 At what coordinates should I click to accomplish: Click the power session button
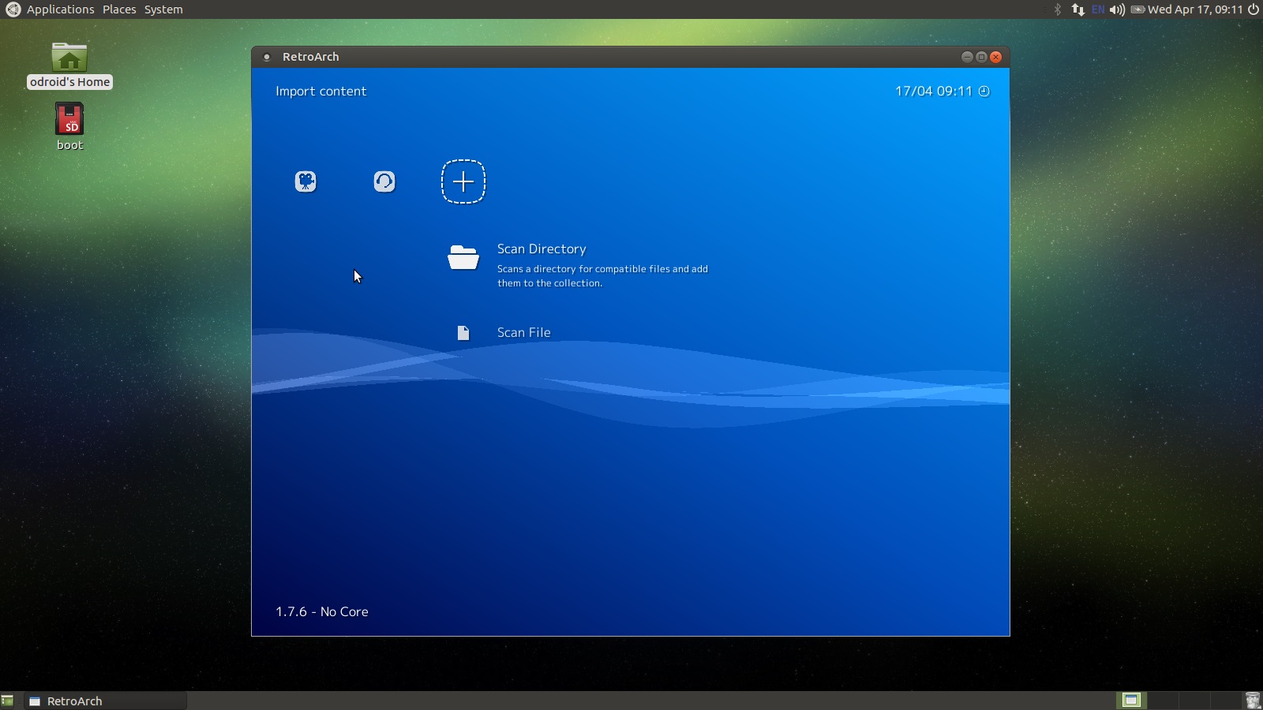1253,9
